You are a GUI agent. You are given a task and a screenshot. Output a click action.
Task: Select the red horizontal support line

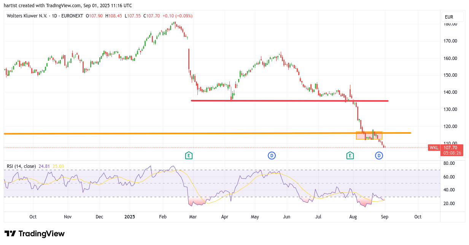click(289, 101)
